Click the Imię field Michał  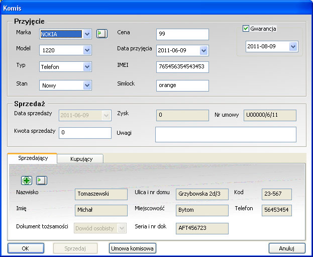click(101, 210)
